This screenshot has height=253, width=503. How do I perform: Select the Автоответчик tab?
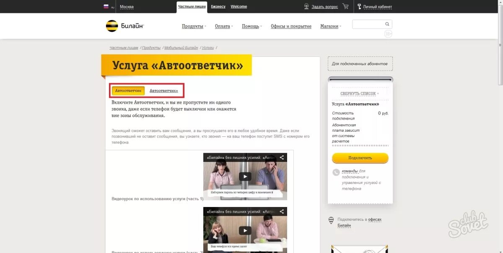click(128, 91)
